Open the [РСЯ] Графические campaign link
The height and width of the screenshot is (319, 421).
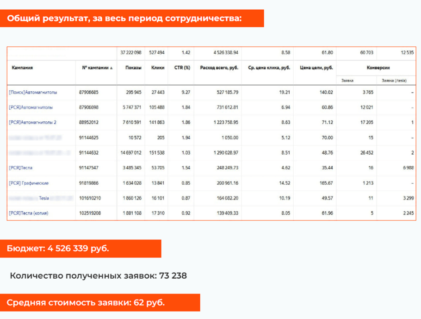coord(29,183)
